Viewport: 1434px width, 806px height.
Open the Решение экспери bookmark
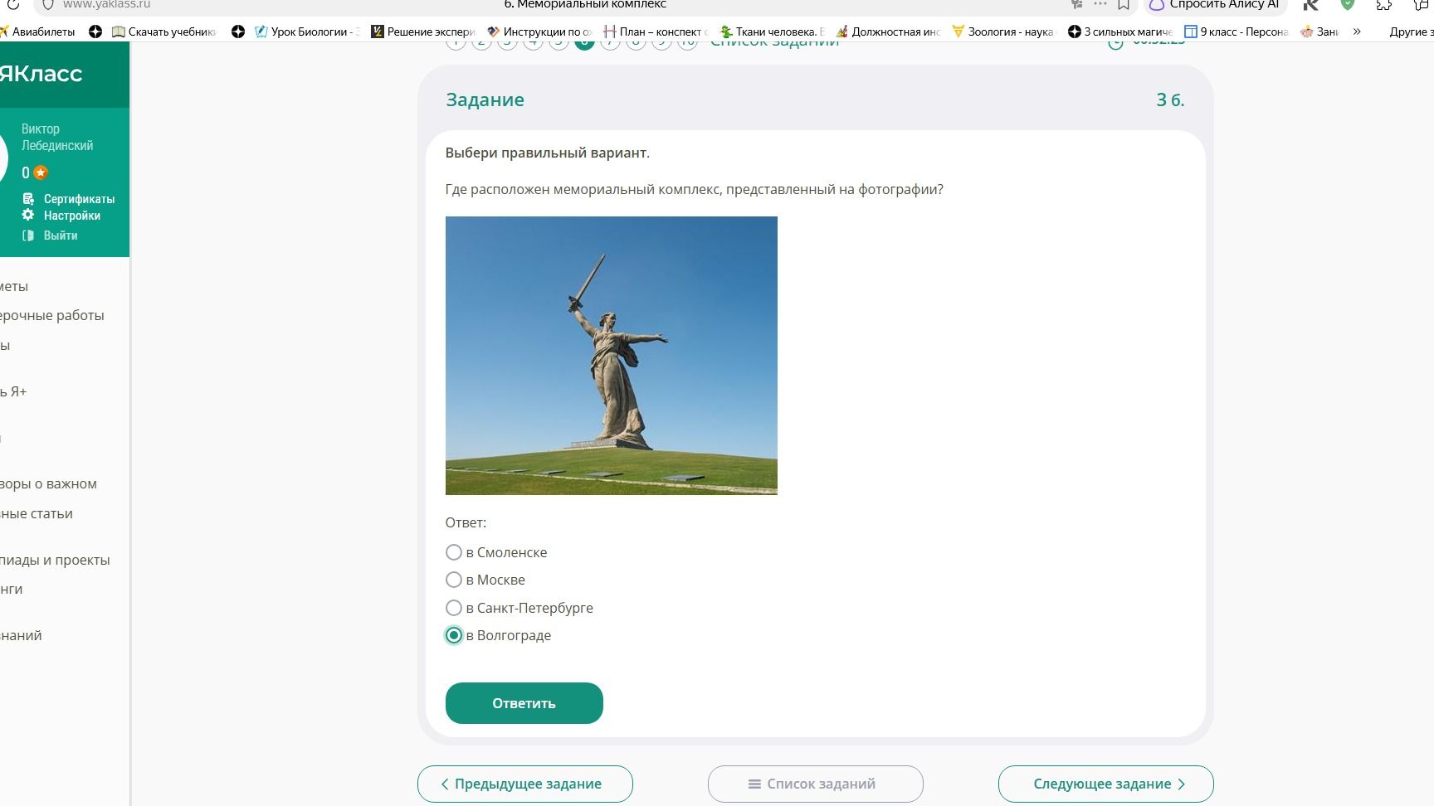(422, 32)
